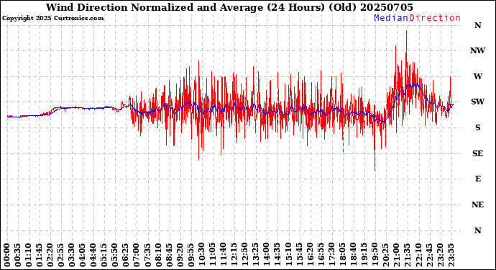The image size is (496, 270).
Task: Select the E axis label
Action: 478,179
